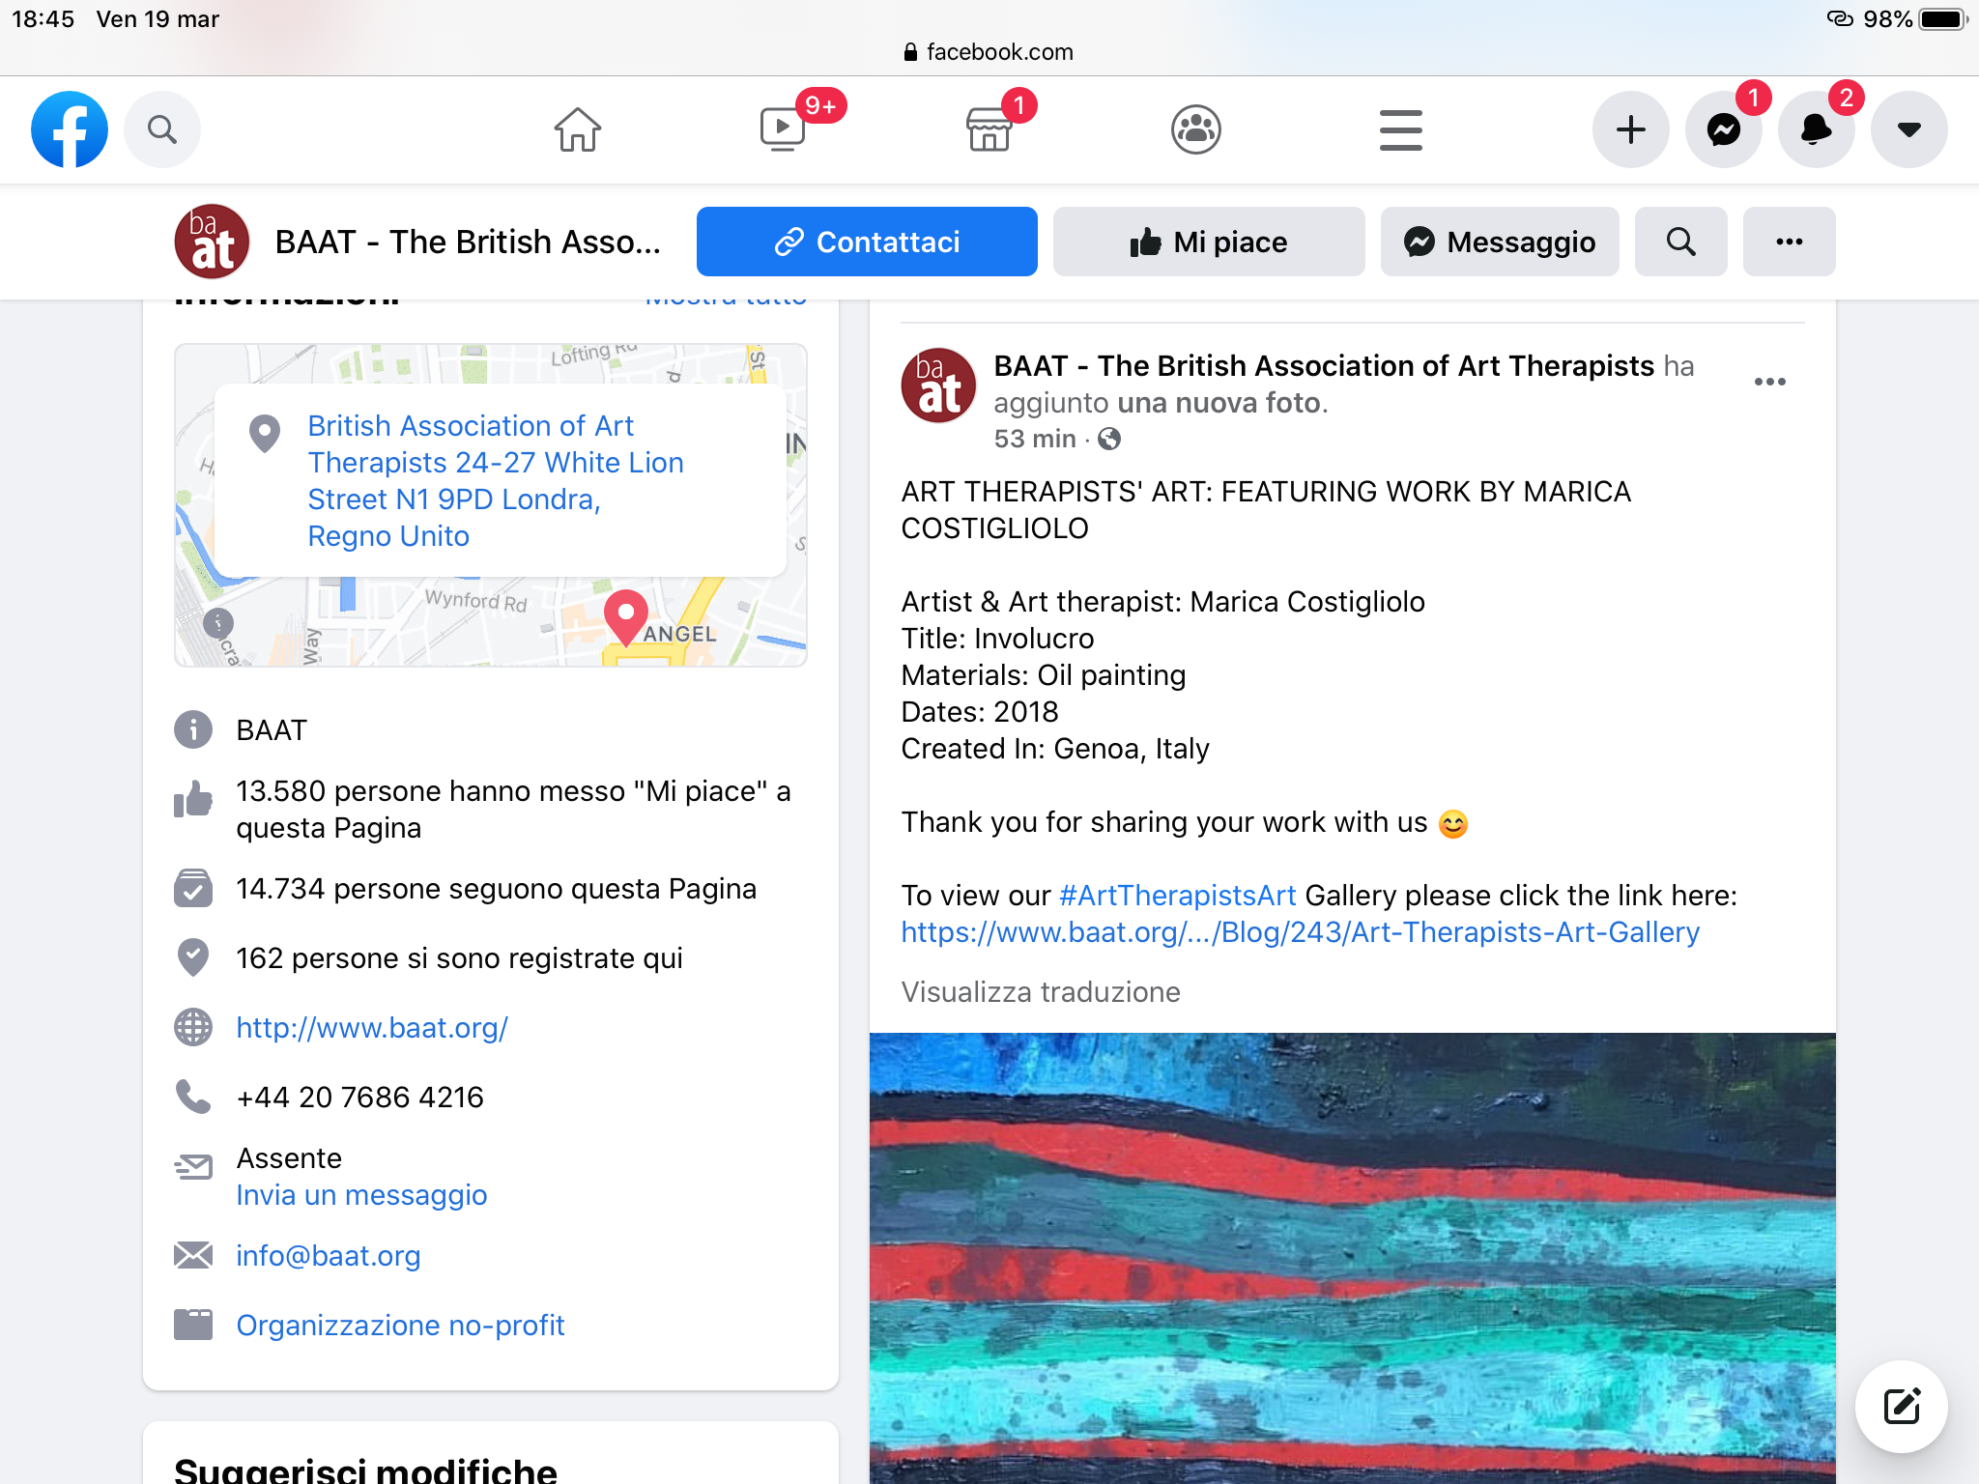Open the Art-Therapists-Art-Gallery blog link
The image size is (1979, 1484).
point(1300,932)
